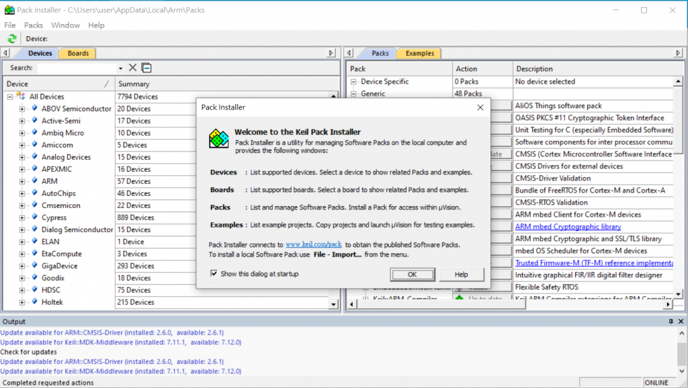This screenshot has height=388, width=688.
Task: Pin the Output panel with the pin icon
Action: click(671, 322)
